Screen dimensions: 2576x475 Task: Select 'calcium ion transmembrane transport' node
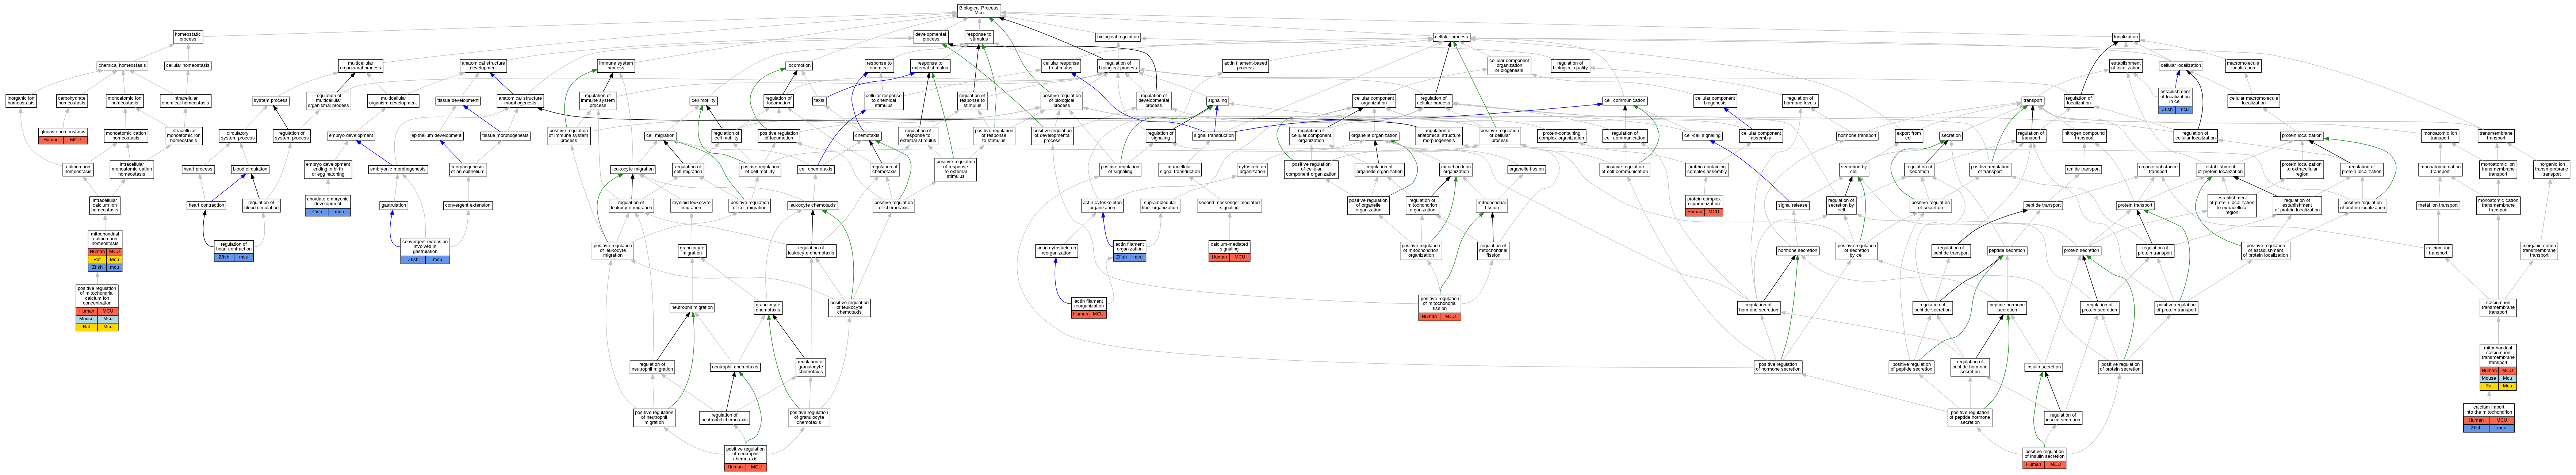tap(2498, 308)
